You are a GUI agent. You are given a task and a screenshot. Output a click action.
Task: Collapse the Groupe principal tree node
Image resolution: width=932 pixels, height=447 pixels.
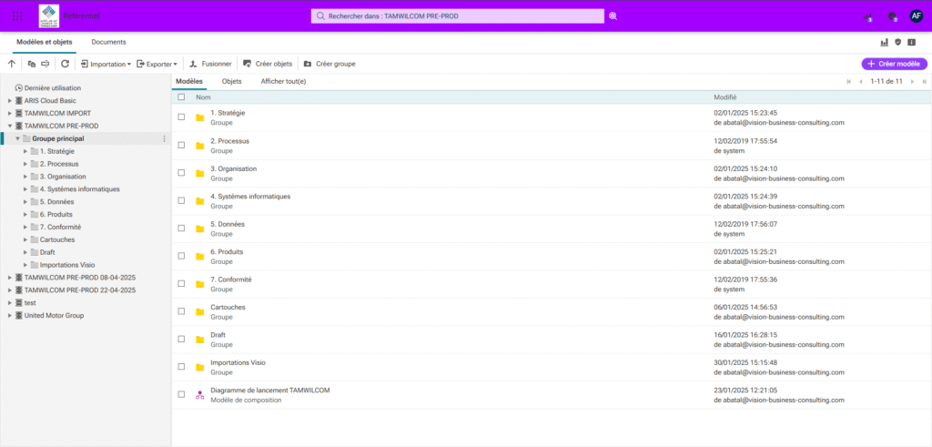tap(17, 138)
